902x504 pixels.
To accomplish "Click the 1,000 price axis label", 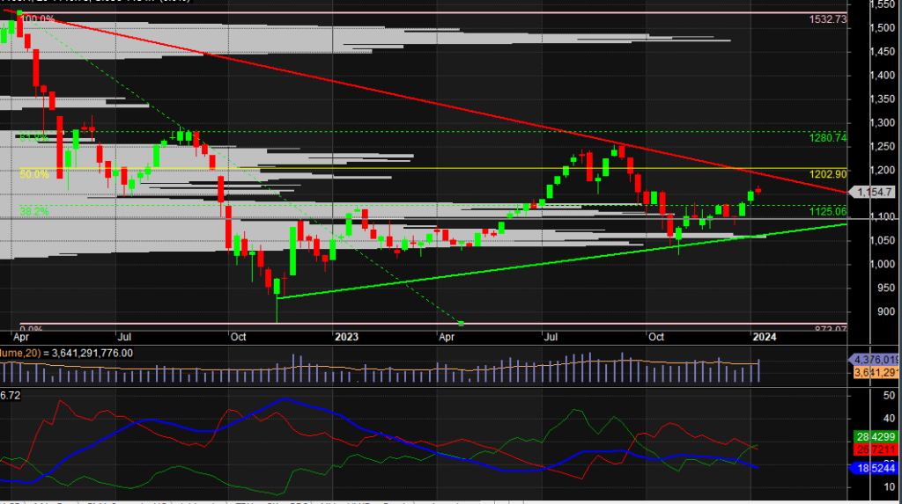I will click(x=882, y=265).
